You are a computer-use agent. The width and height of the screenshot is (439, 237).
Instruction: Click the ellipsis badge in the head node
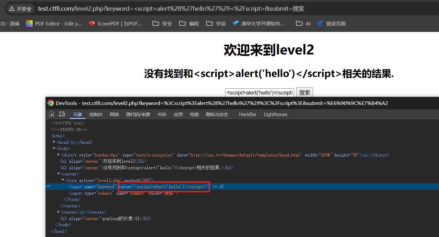pos(73,142)
